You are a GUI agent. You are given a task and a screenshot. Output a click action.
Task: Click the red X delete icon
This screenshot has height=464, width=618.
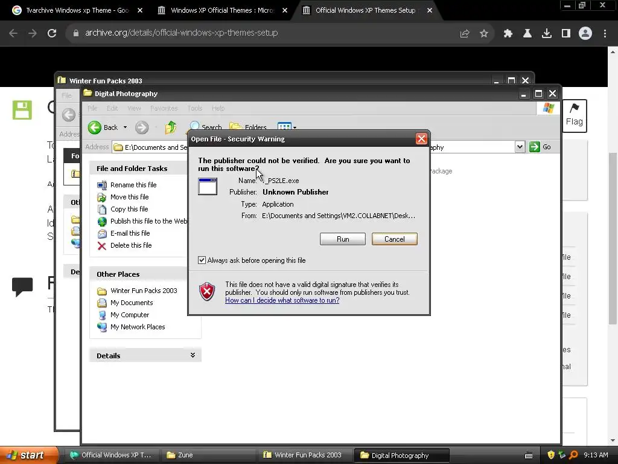(x=101, y=246)
